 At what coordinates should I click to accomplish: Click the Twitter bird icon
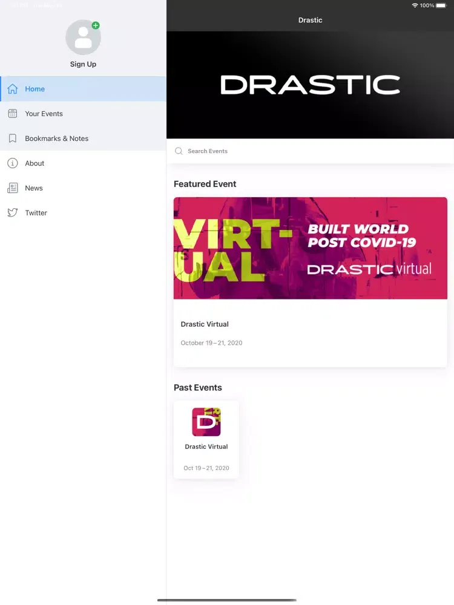click(x=13, y=212)
